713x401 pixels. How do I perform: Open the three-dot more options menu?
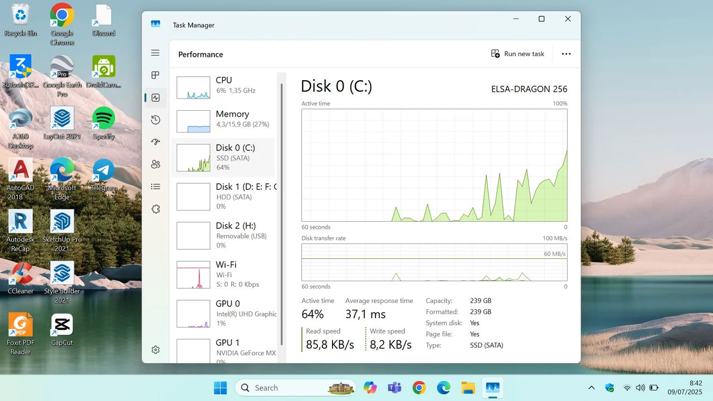pyautogui.click(x=566, y=54)
